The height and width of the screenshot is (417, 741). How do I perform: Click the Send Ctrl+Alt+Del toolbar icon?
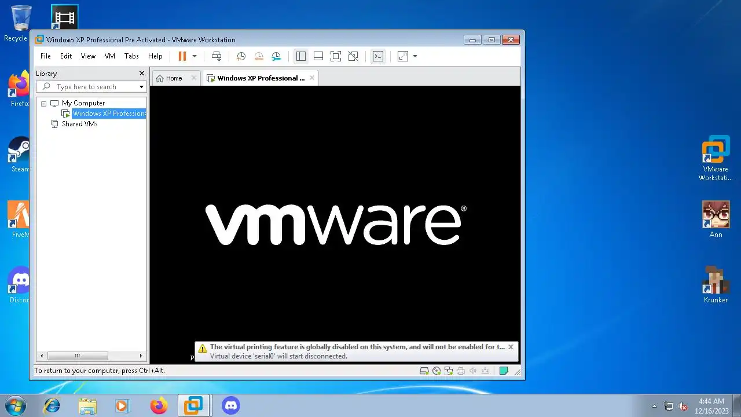[217, 56]
